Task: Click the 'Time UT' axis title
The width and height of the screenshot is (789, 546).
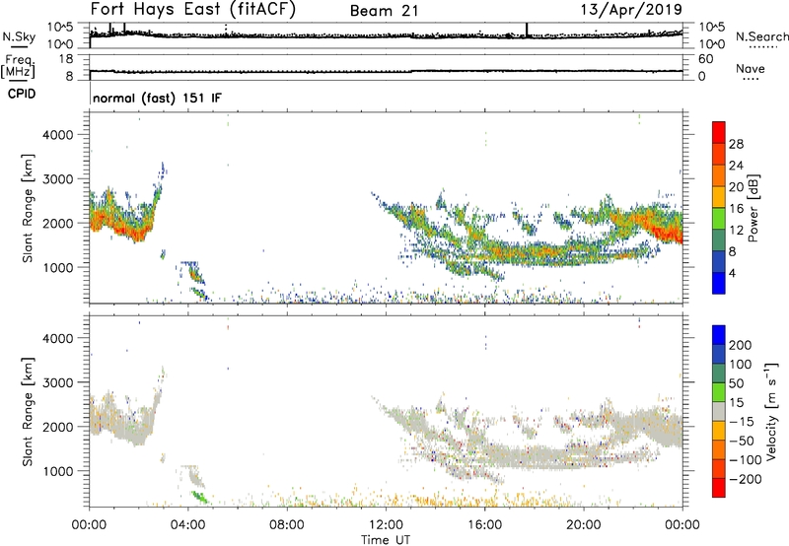Action: 386,540
